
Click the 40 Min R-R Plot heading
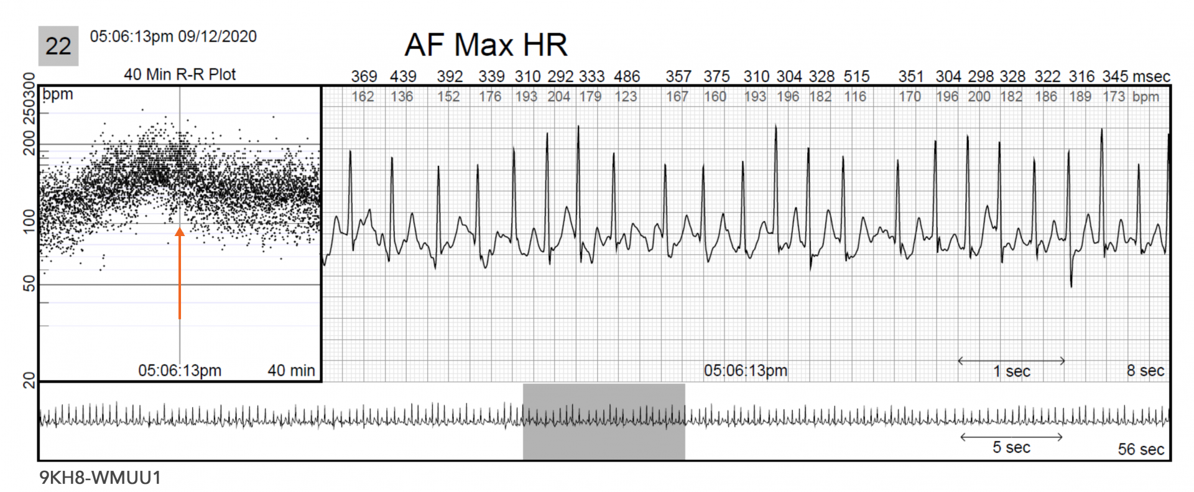pyautogui.click(x=180, y=75)
